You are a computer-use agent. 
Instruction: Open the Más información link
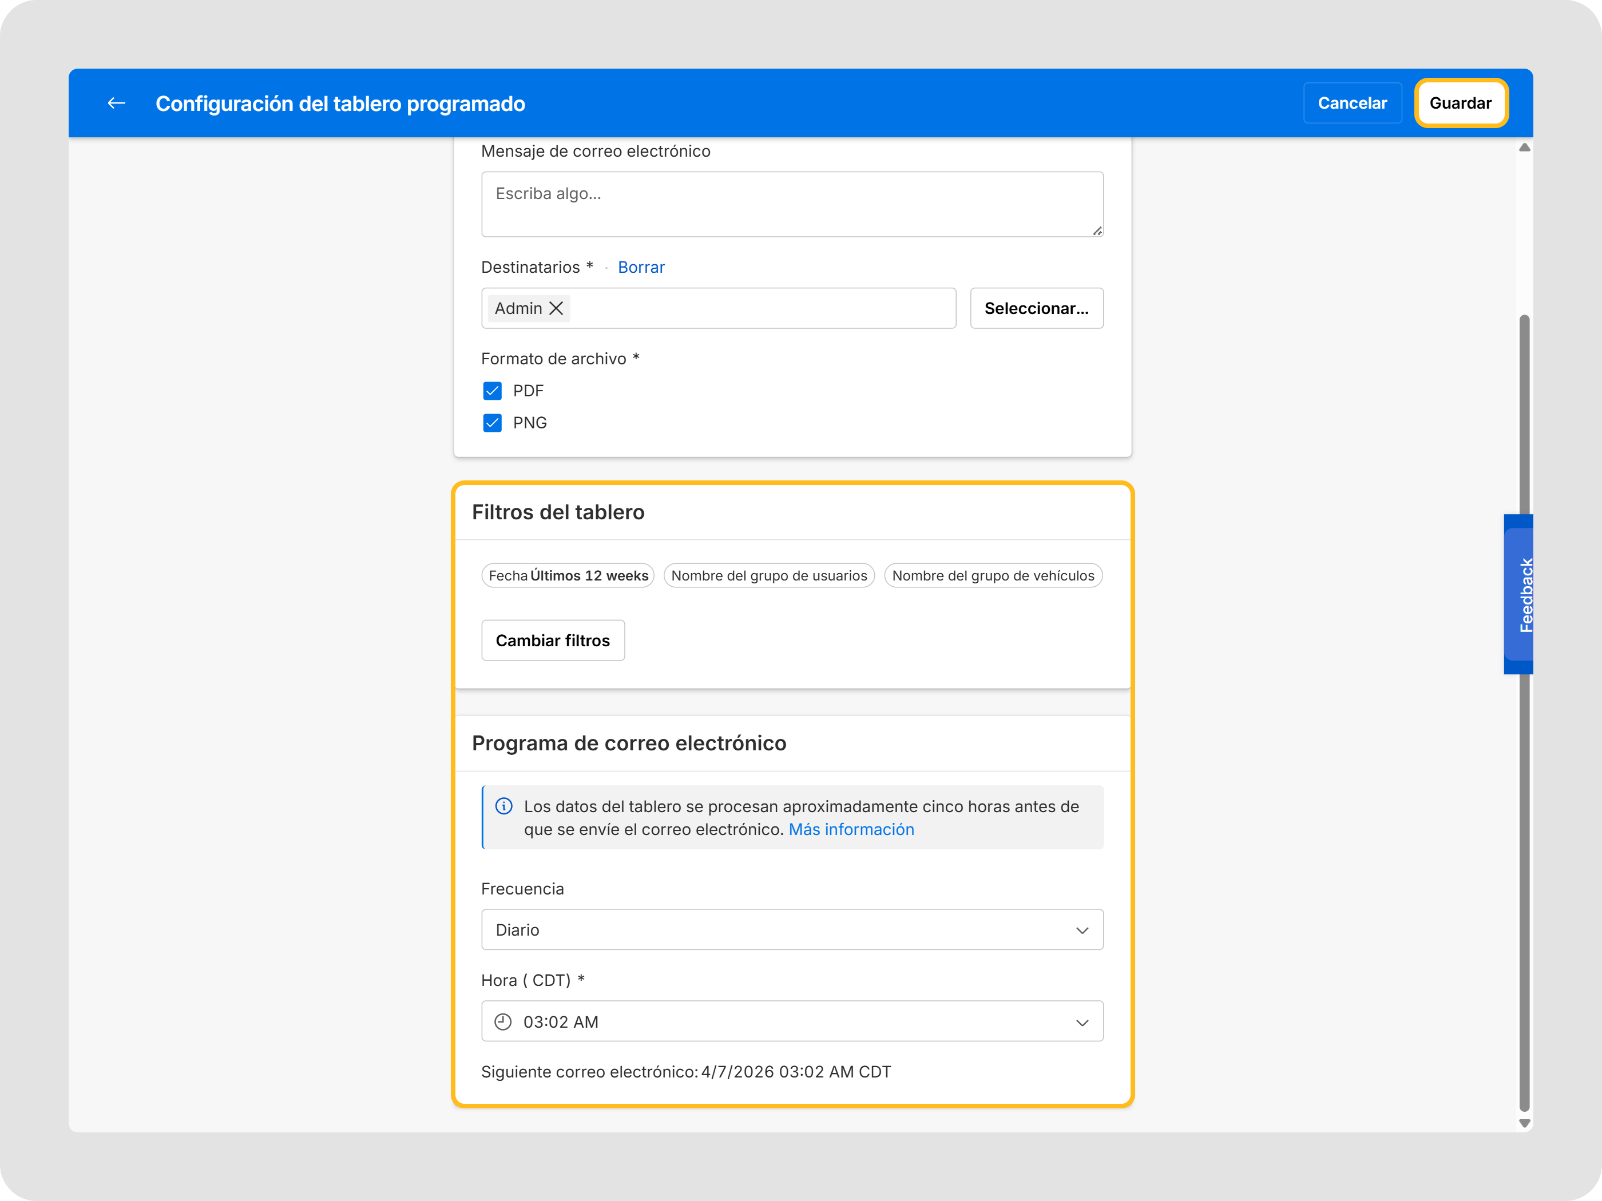coord(851,829)
